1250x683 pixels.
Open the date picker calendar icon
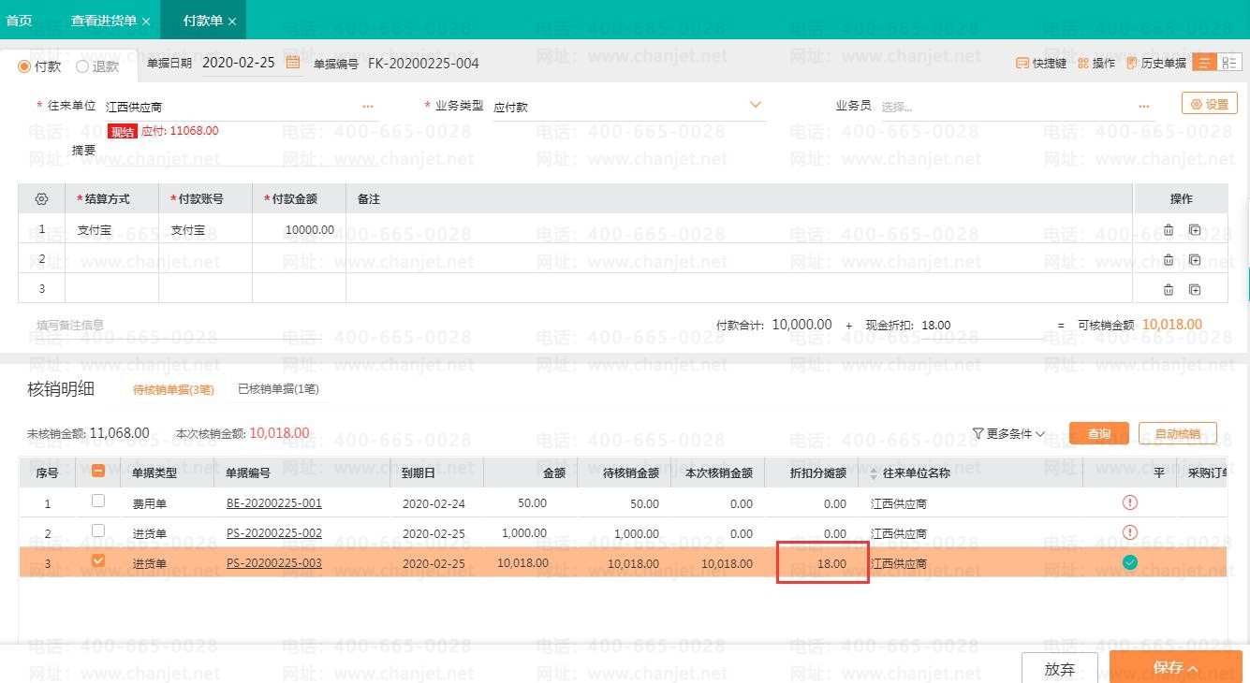(293, 63)
